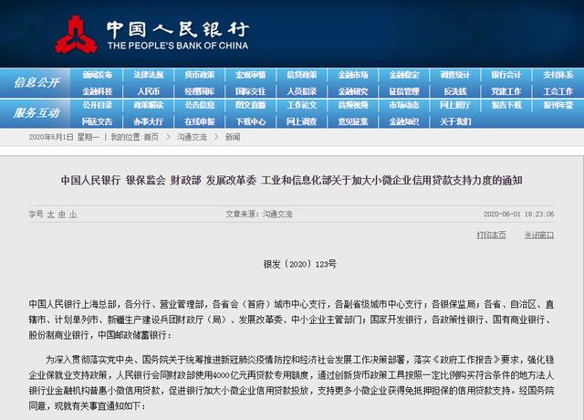Open the 金融市场 menu item
This screenshot has height=420, width=584.
[353, 75]
